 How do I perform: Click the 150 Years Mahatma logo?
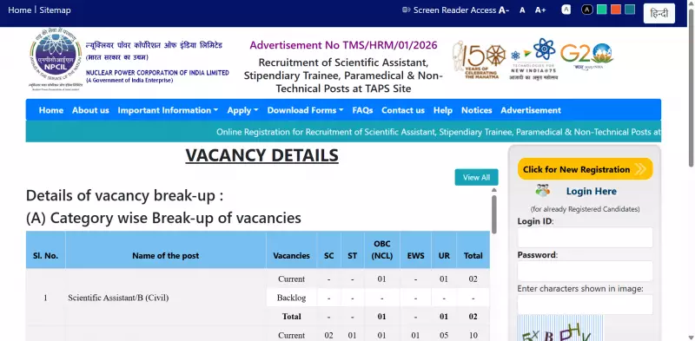pos(480,59)
